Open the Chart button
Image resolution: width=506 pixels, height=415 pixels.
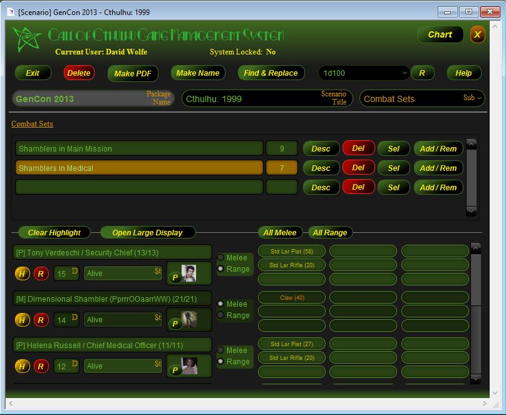440,34
